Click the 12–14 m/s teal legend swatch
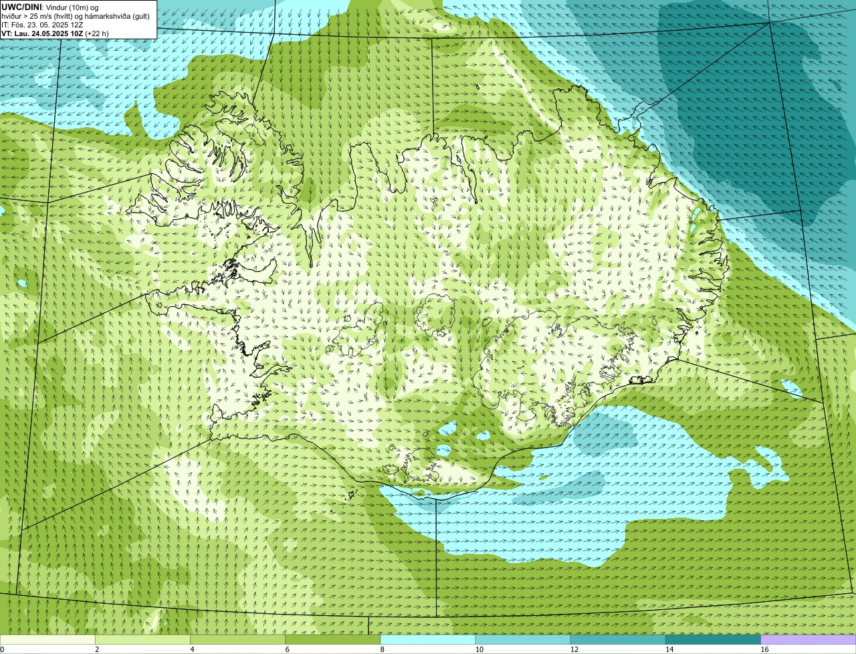This screenshot has height=654, width=856. point(618,639)
